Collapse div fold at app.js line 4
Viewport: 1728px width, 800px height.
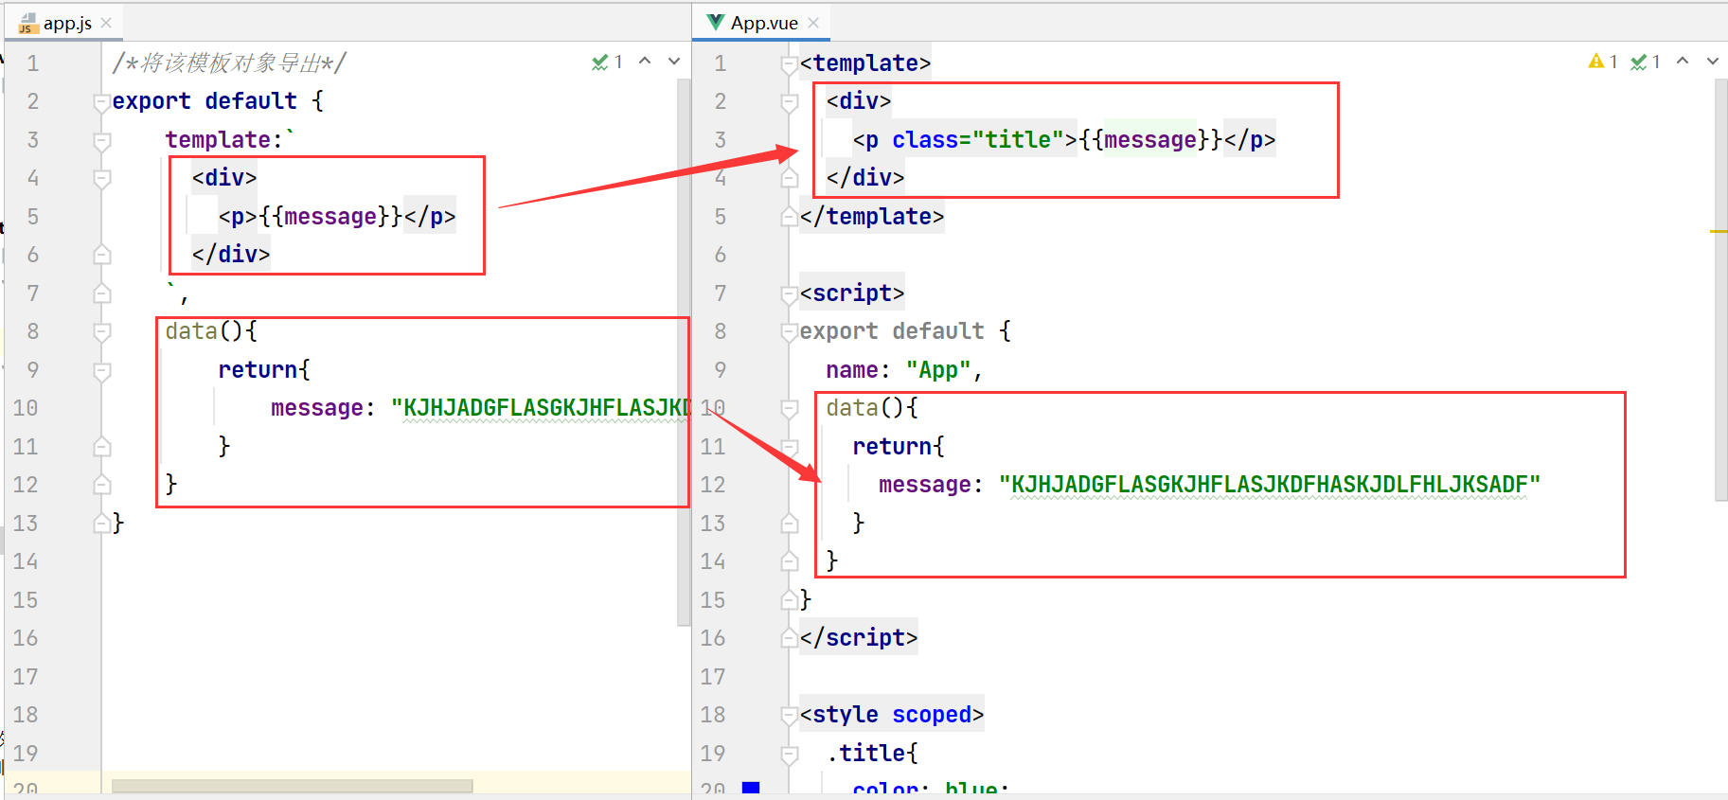click(102, 179)
